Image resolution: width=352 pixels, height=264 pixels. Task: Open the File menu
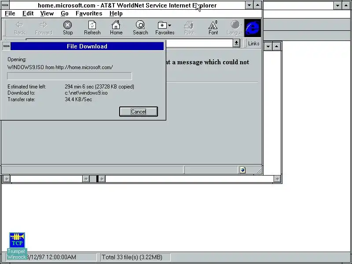pyautogui.click(x=10, y=14)
